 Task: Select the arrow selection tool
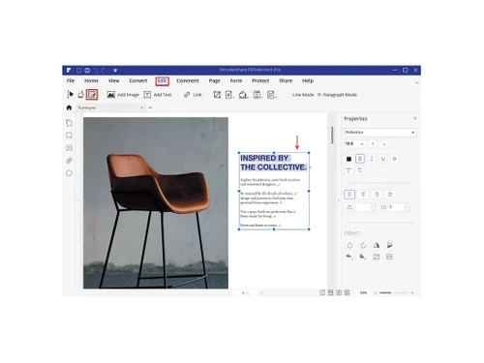pos(70,94)
